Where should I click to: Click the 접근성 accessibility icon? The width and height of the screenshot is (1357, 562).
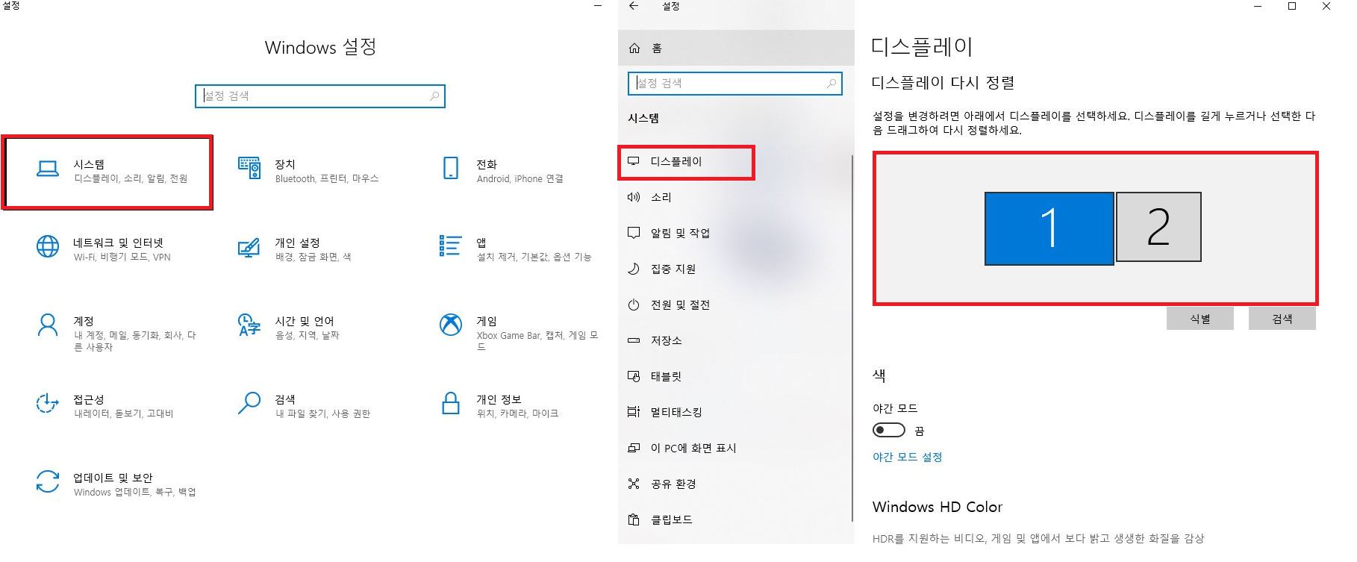[47, 403]
